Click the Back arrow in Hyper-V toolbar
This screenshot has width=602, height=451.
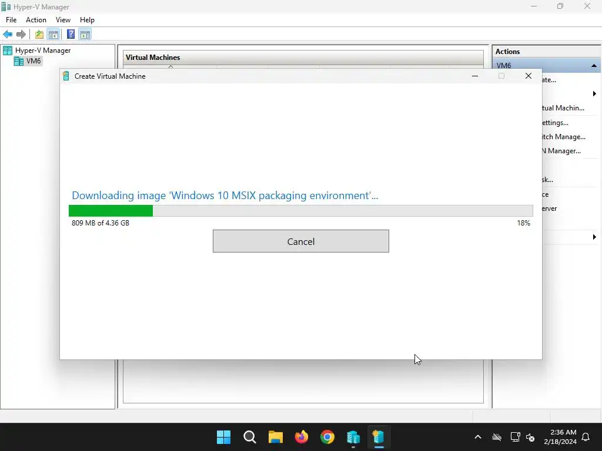point(8,35)
